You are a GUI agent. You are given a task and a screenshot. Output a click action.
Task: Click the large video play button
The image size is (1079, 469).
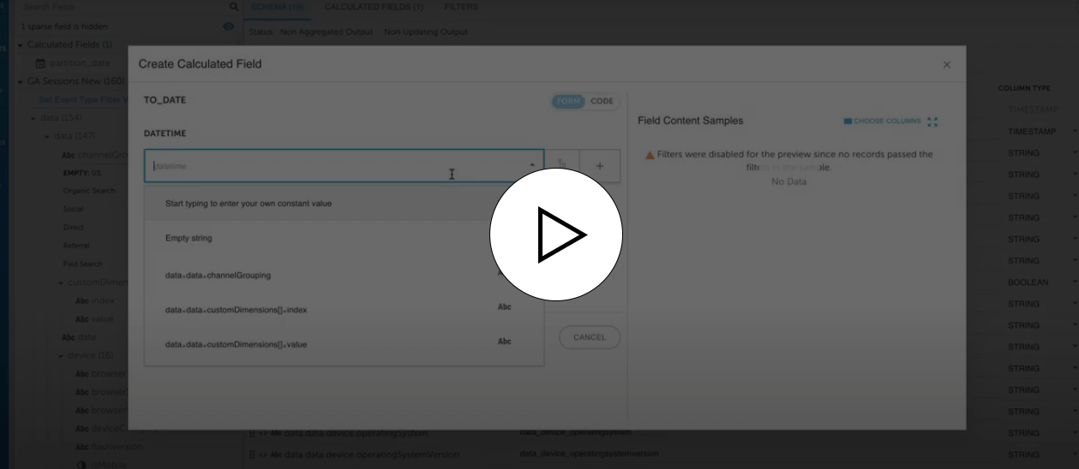pyautogui.click(x=555, y=234)
